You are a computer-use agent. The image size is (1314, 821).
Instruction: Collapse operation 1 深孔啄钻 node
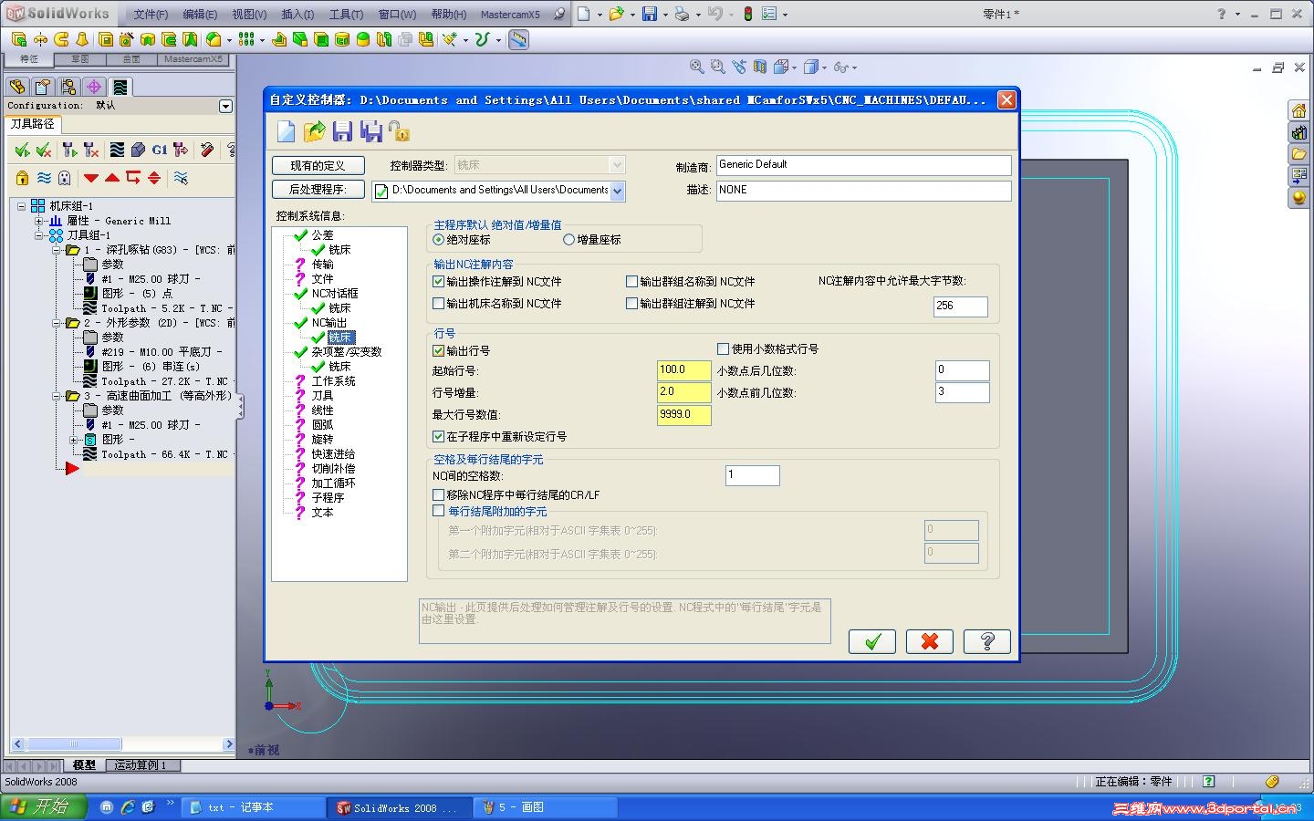click(57, 250)
